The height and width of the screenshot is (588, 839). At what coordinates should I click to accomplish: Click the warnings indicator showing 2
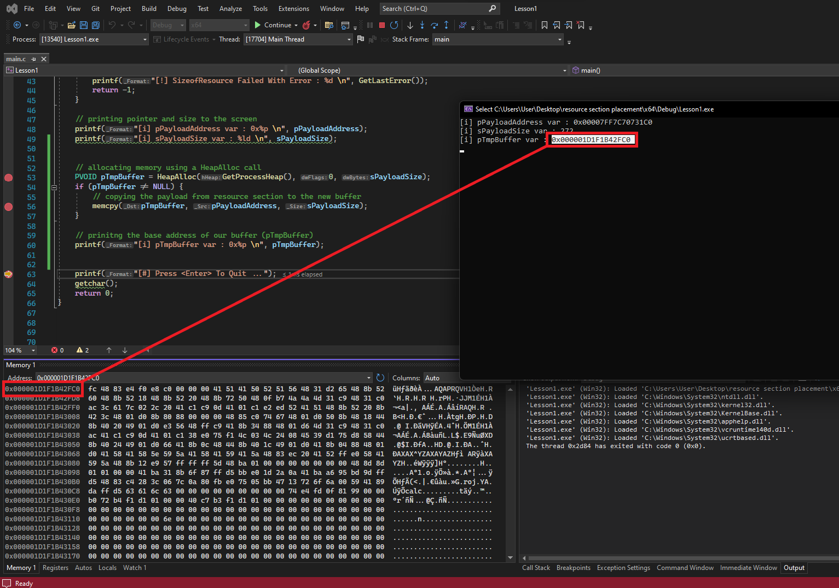83,350
